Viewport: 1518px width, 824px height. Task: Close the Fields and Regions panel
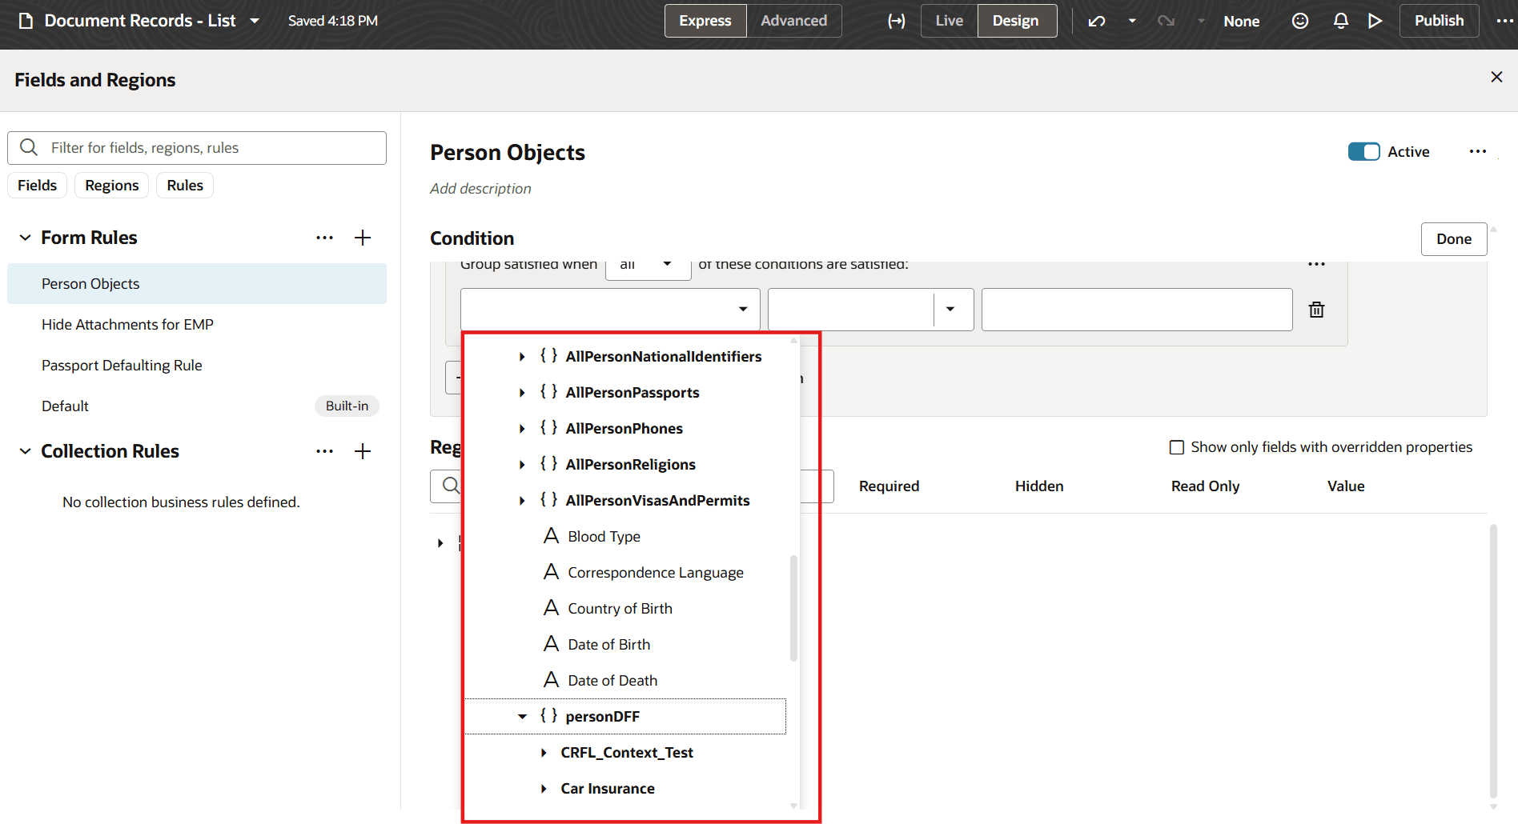coord(1496,77)
